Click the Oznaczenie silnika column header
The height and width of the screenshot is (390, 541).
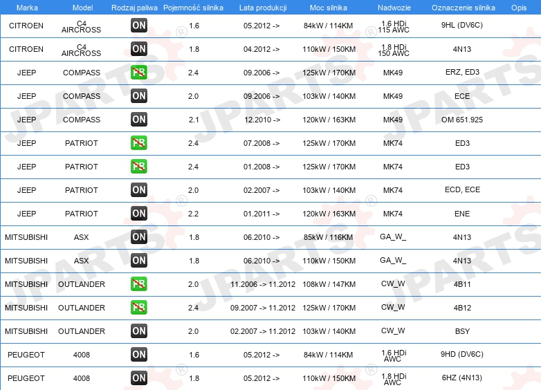(x=464, y=8)
